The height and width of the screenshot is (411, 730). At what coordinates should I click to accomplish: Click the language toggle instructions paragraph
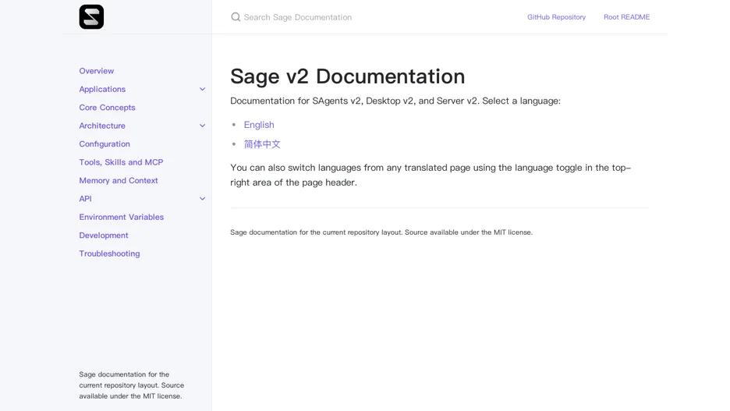click(431, 175)
